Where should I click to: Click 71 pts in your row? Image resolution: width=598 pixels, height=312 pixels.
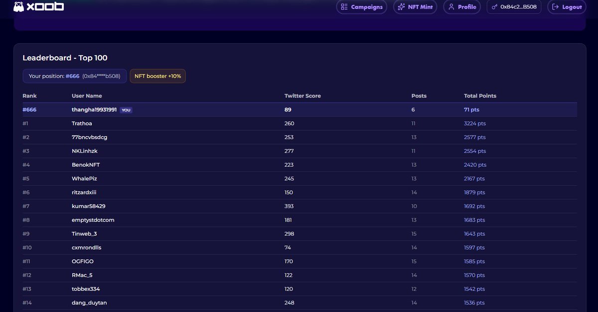[x=471, y=109]
